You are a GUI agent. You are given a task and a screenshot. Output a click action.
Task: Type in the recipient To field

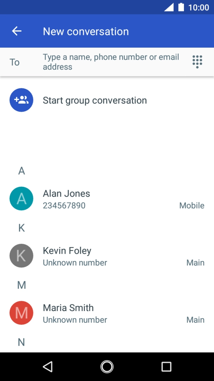[111, 62]
